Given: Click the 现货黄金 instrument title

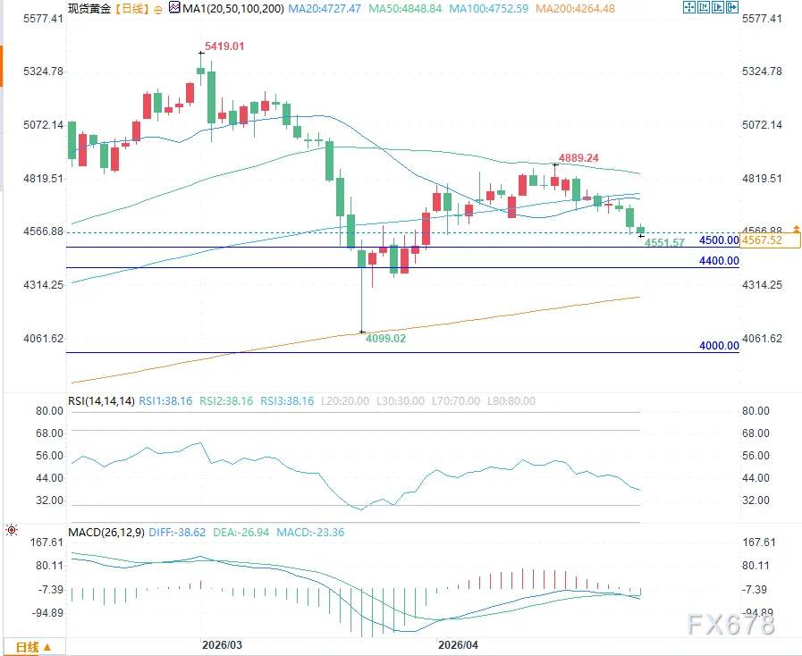Looking at the screenshot, I should coord(89,9).
